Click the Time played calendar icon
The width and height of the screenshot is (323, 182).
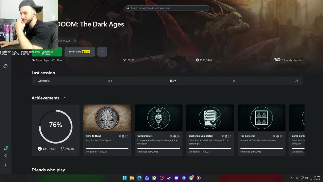[x=33, y=60]
